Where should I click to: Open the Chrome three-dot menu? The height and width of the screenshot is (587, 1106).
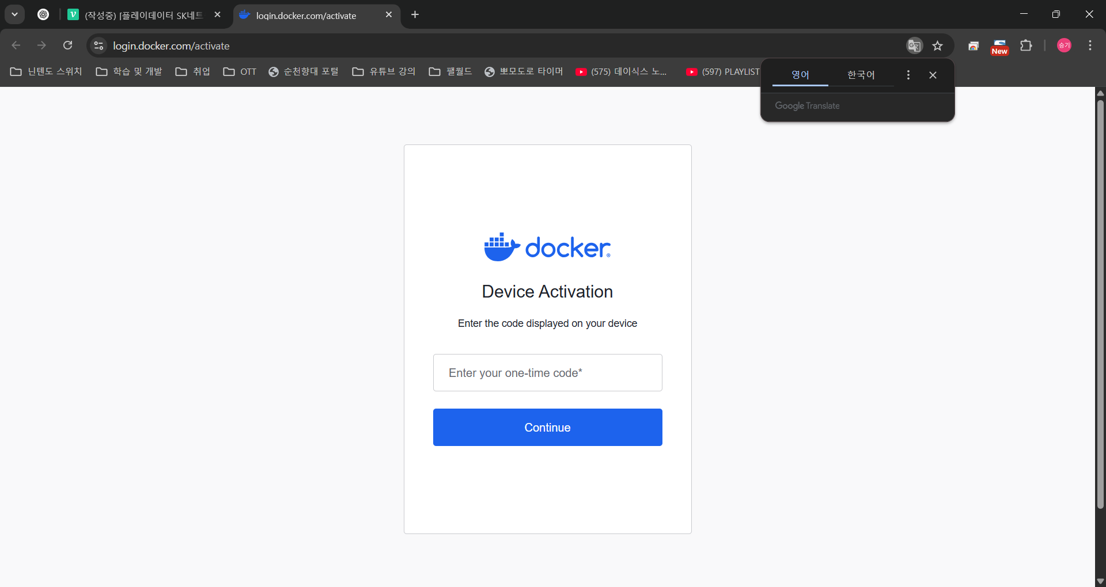click(1090, 45)
